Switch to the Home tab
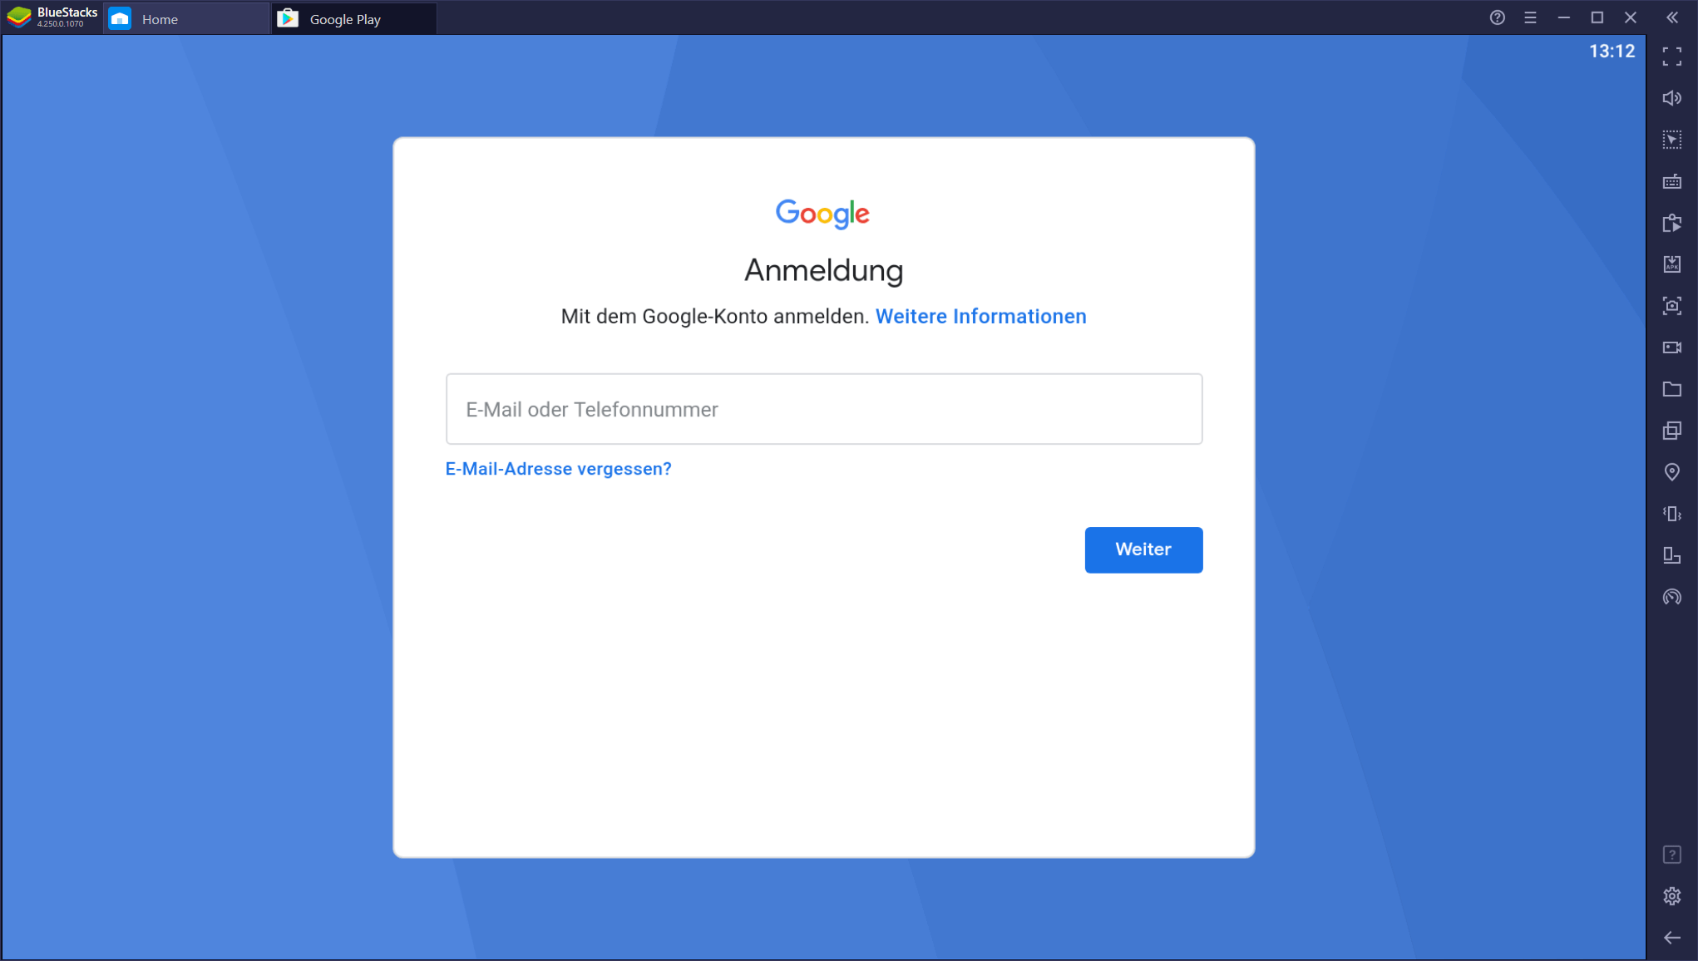 click(186, 18)
